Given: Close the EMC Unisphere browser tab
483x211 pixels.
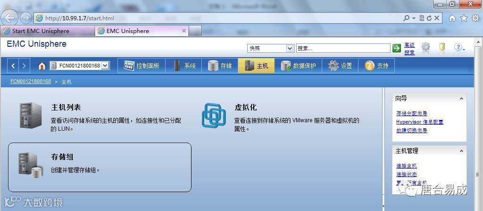Looking at the screenshot, I should coord(184,31).
